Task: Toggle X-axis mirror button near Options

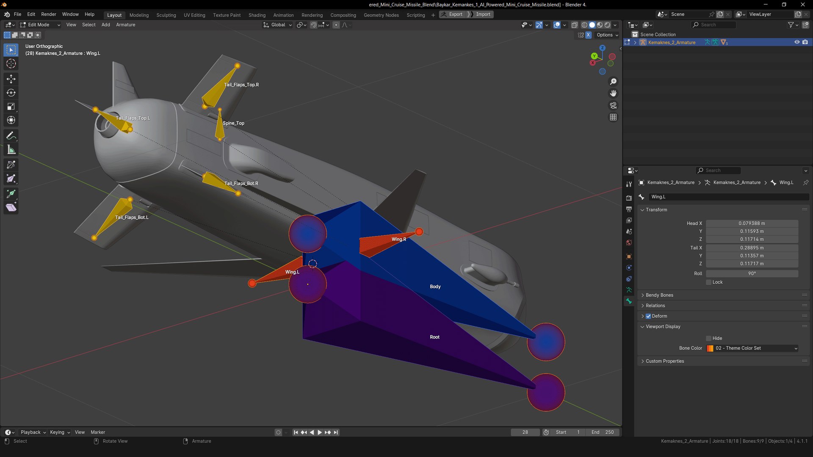Action: [588, 35]
